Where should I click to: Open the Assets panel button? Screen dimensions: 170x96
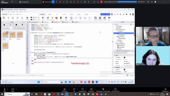tap(109, 18)
